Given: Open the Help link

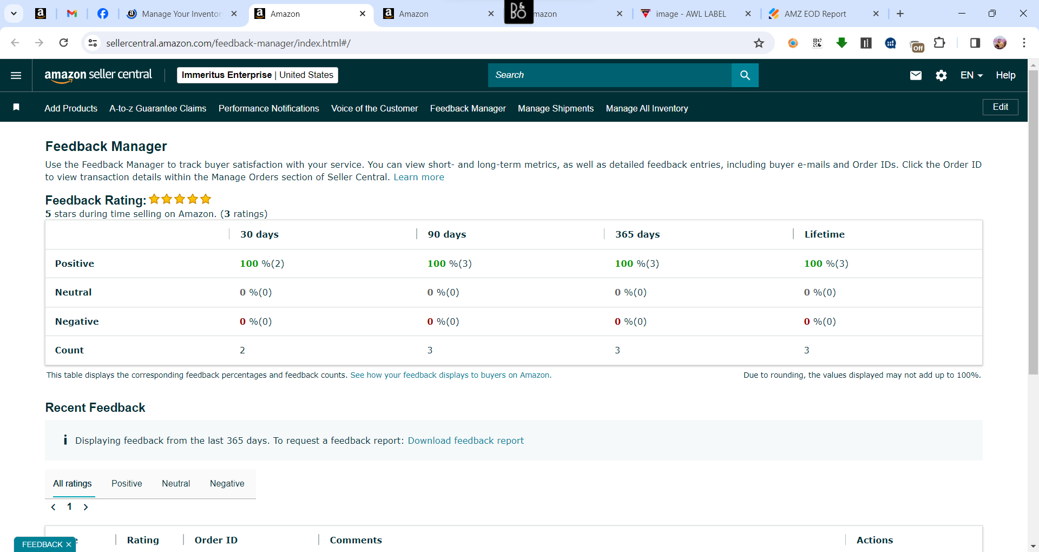Looking at the screenshot, I should tap(1005, 75).
